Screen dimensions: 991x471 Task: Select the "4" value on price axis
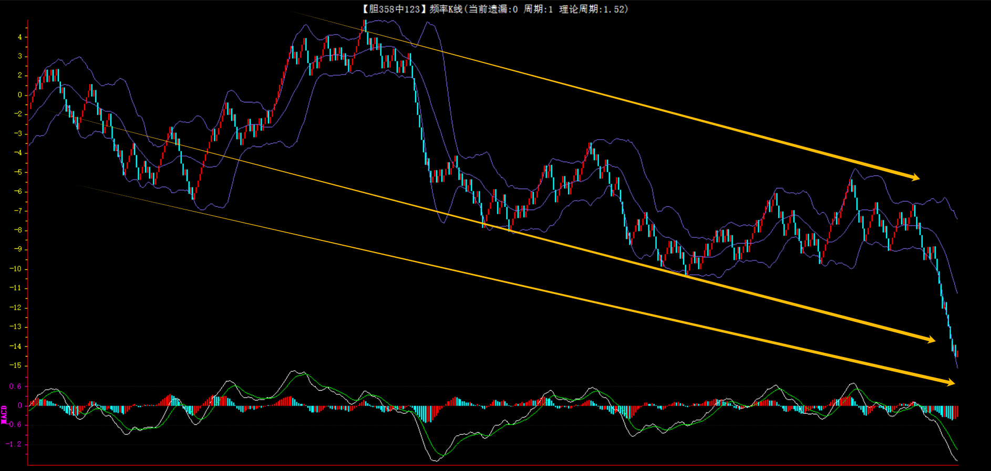click(20, 37)
